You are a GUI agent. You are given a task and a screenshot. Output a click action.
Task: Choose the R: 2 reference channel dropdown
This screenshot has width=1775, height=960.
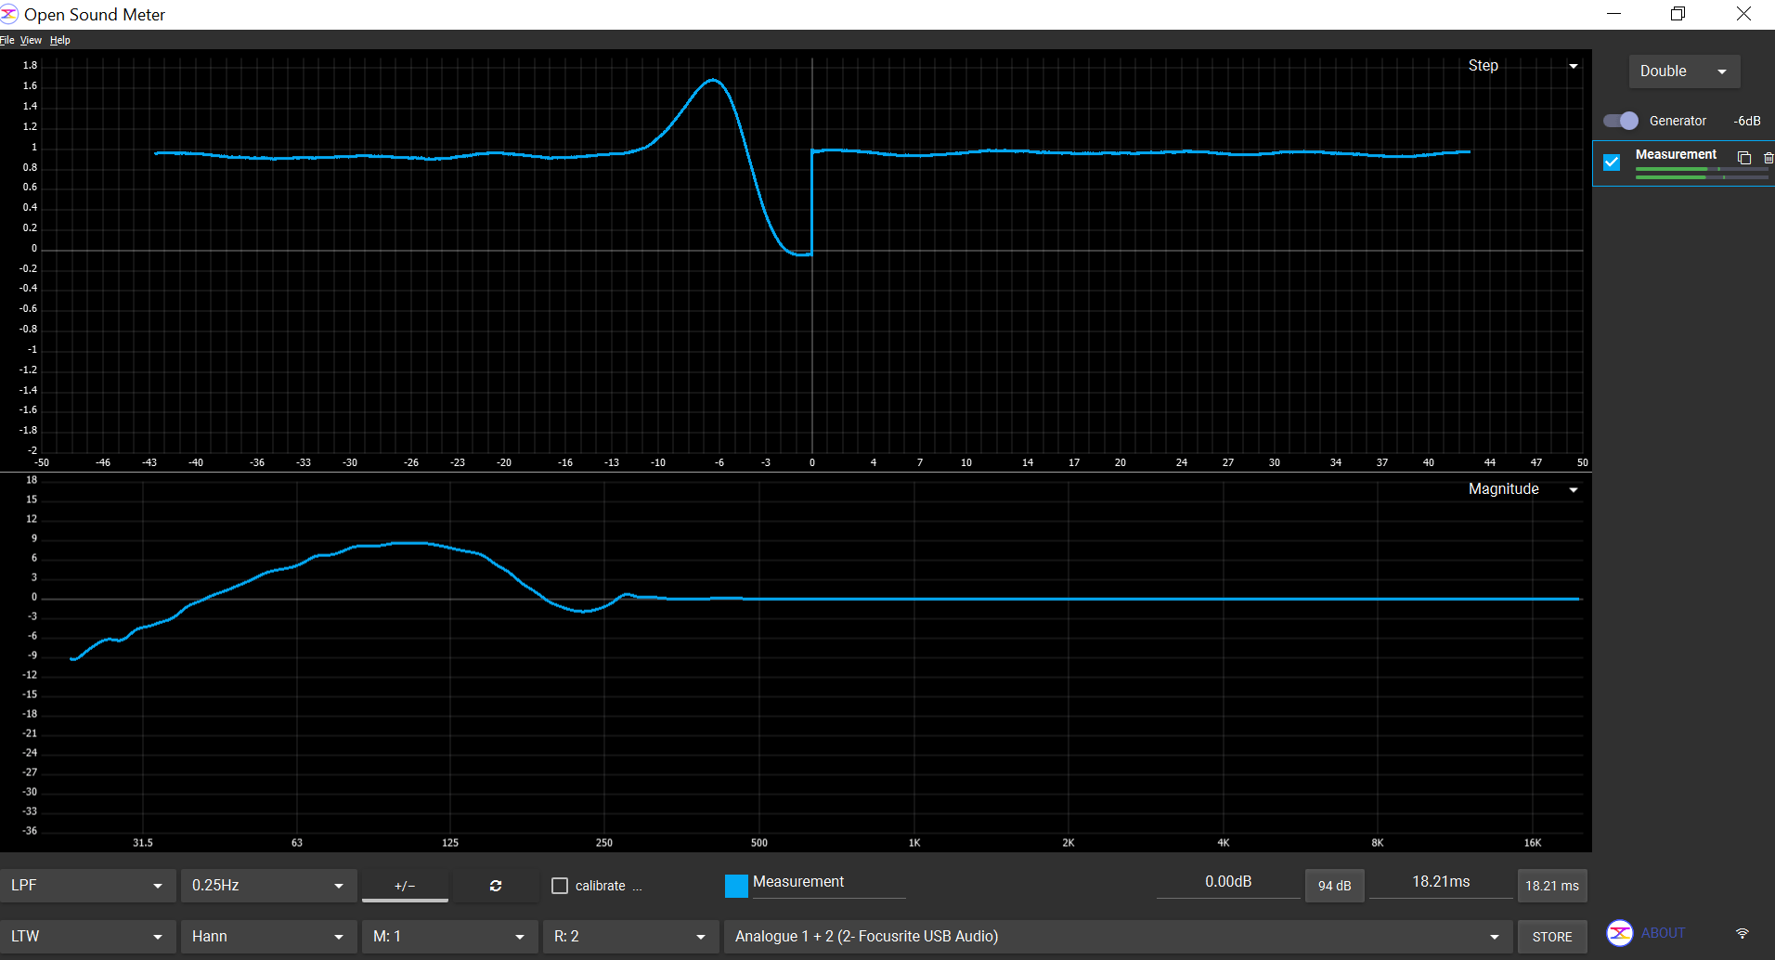click(x=631, y=937)
